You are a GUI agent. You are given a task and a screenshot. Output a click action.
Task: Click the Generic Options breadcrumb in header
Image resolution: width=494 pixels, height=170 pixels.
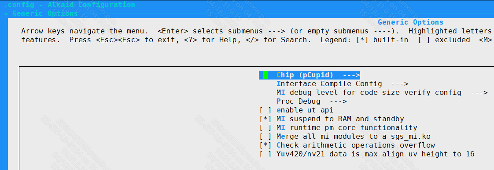tap(45, 14)
